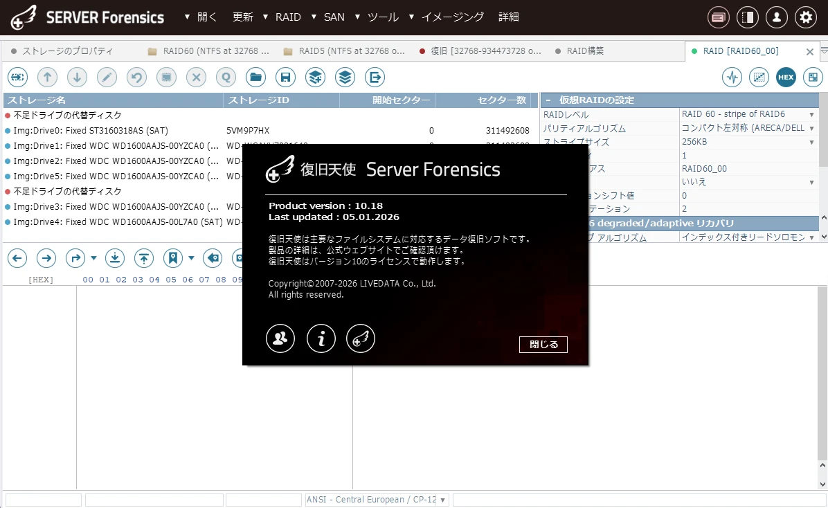The width and height of the screenshot is (828, 508).
Task: Switch to 復旧 [32768-934473728 tab
Action: pyautogui.click(x=480, y=51)
